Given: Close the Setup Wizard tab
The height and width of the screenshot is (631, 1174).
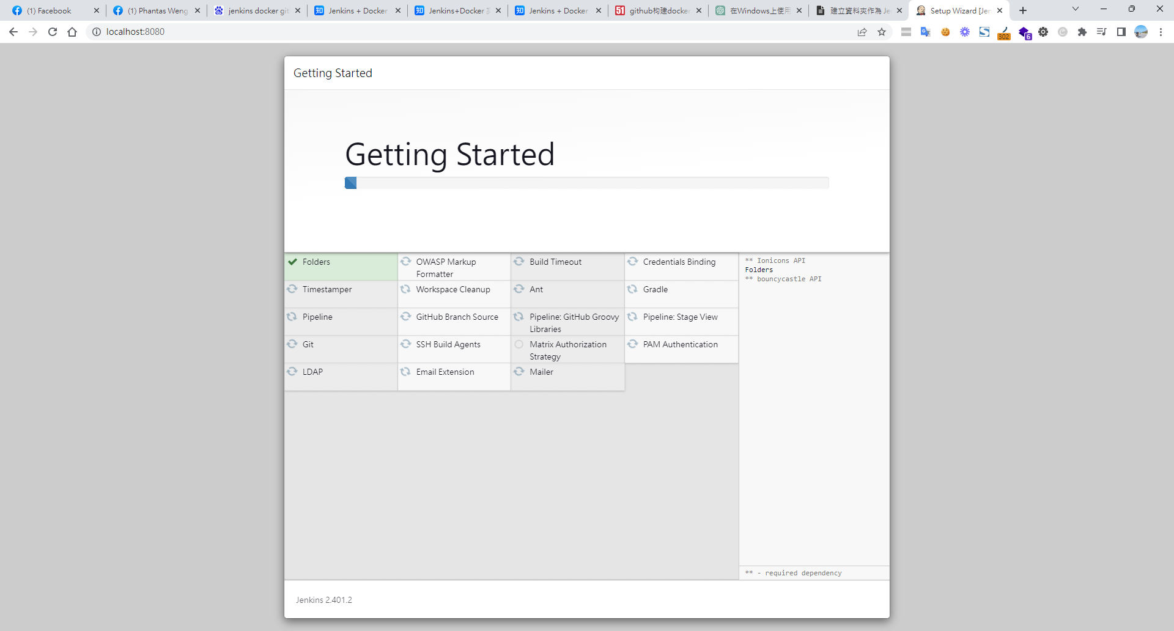Looking at the screenshot, I should coord(1000,10).
